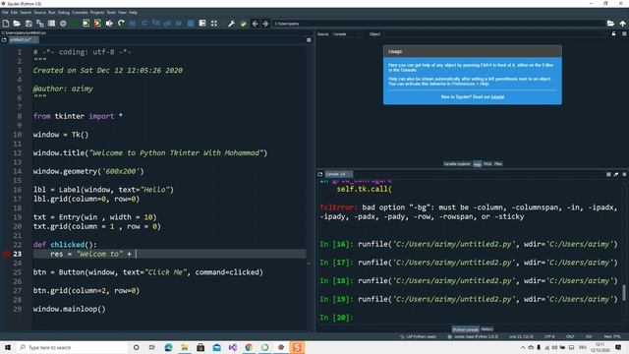Viewport: 629px width, 354px height.
Task: Maximize current pane toolbar icon
Action: tap(202, 24)
